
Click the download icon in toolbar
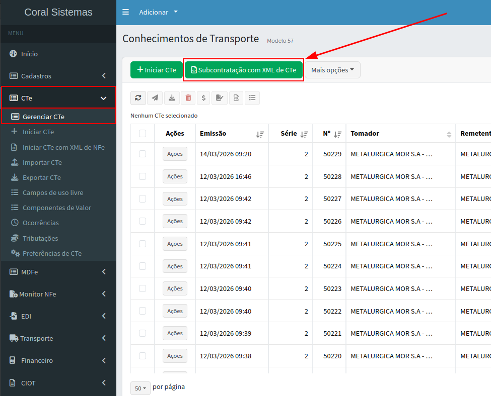(x=172, y=98)
